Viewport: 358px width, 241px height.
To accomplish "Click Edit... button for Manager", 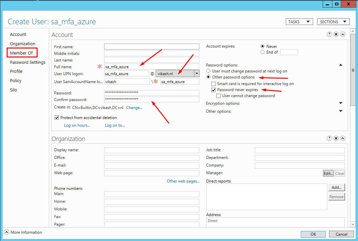I will coord(328,173).
